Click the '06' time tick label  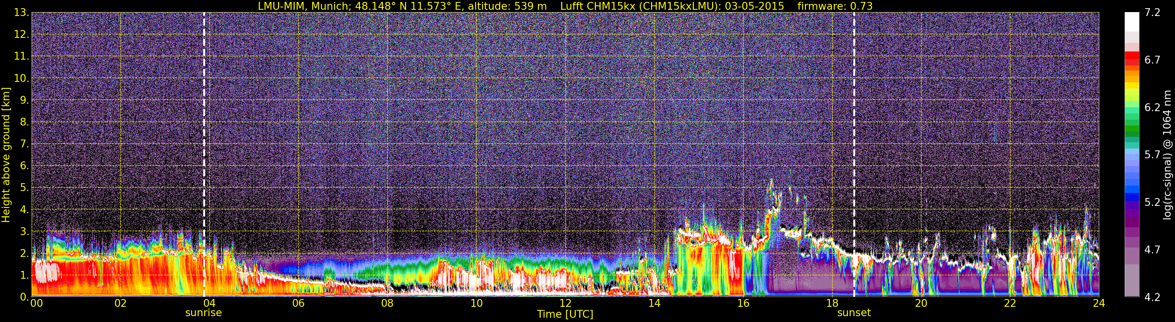[x=298, y=303]
